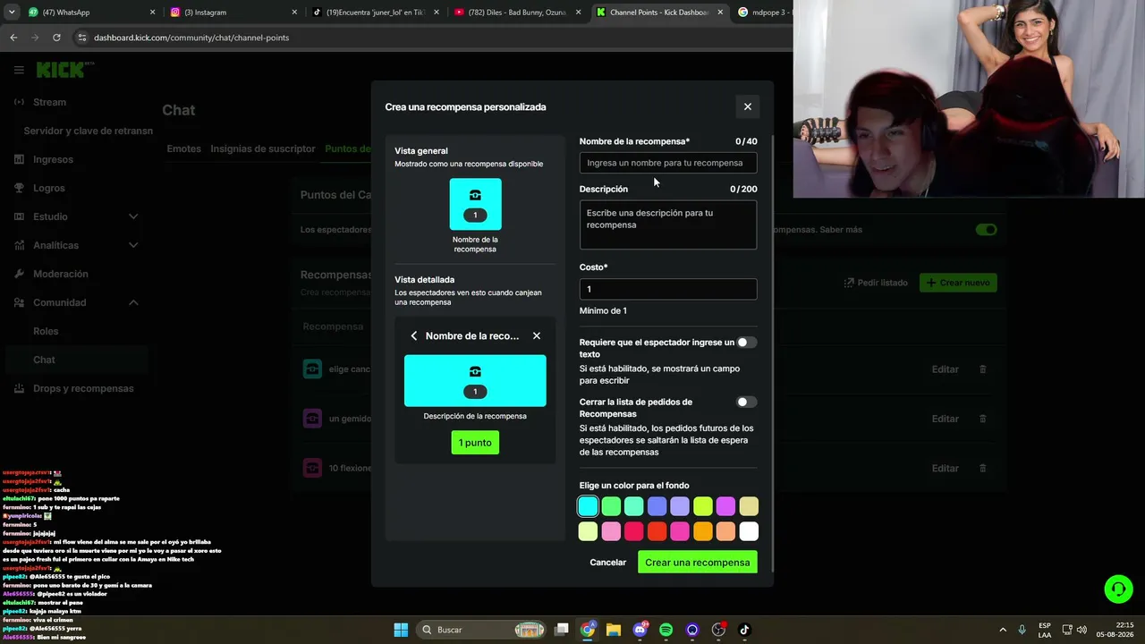
Task: Select the orange background color swatch
Action: [703, 531]
